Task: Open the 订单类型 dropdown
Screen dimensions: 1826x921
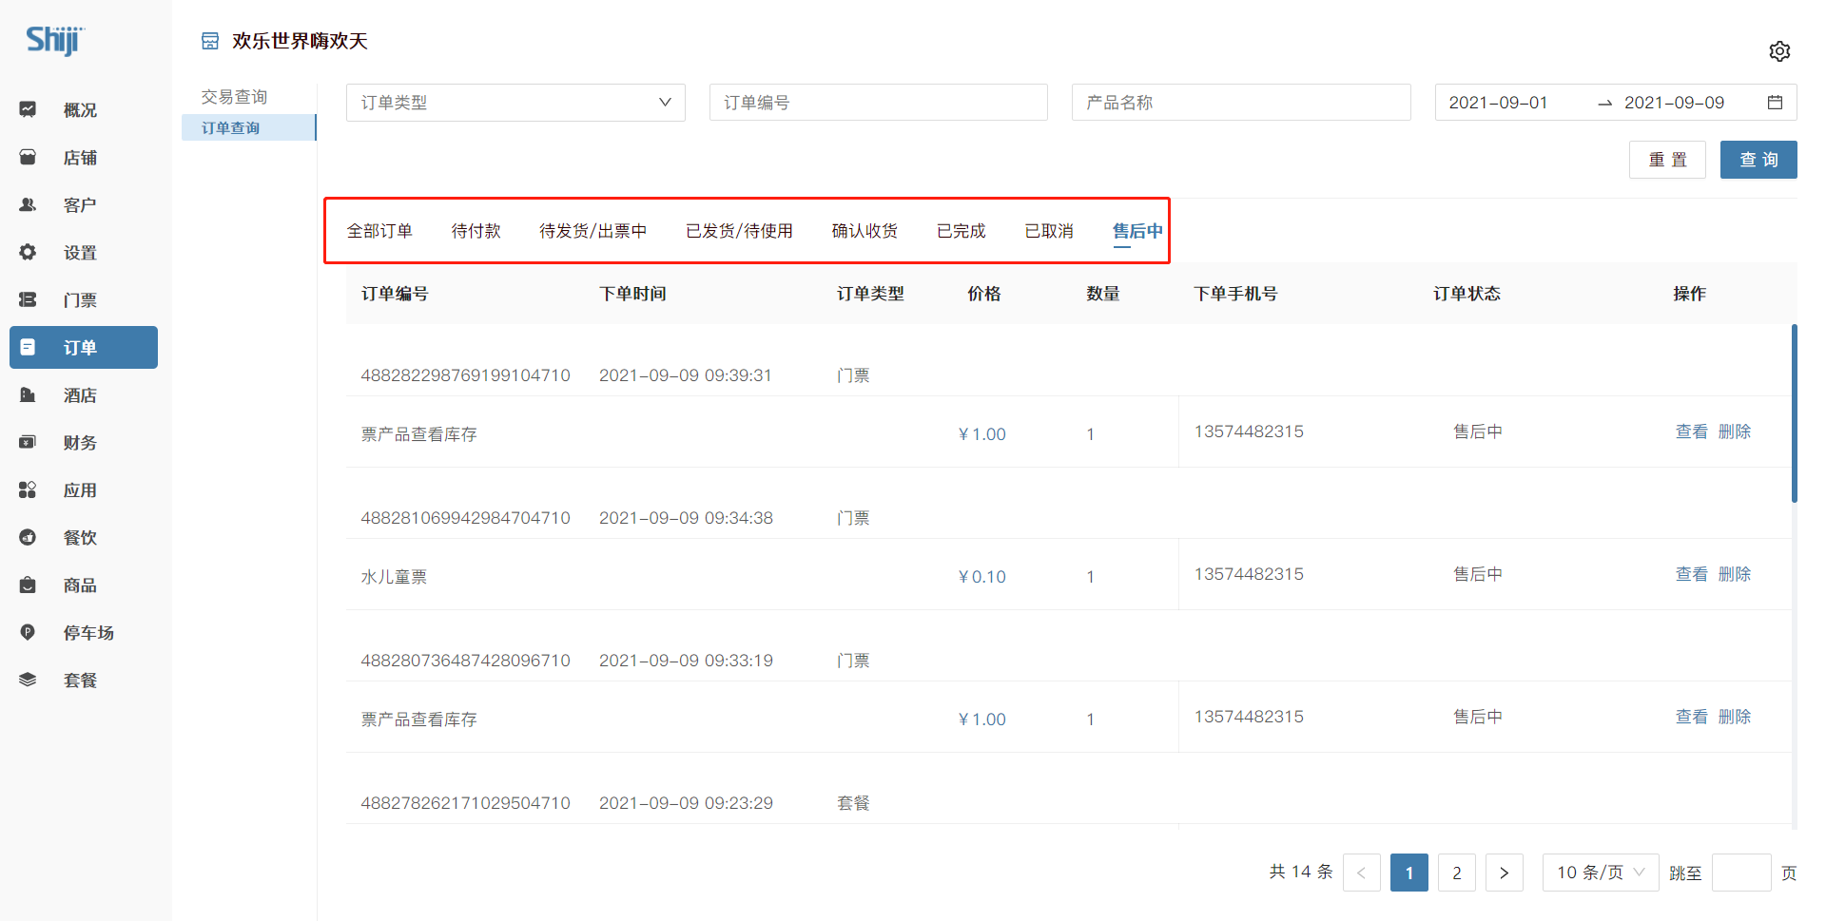Action: coord(515,103)
